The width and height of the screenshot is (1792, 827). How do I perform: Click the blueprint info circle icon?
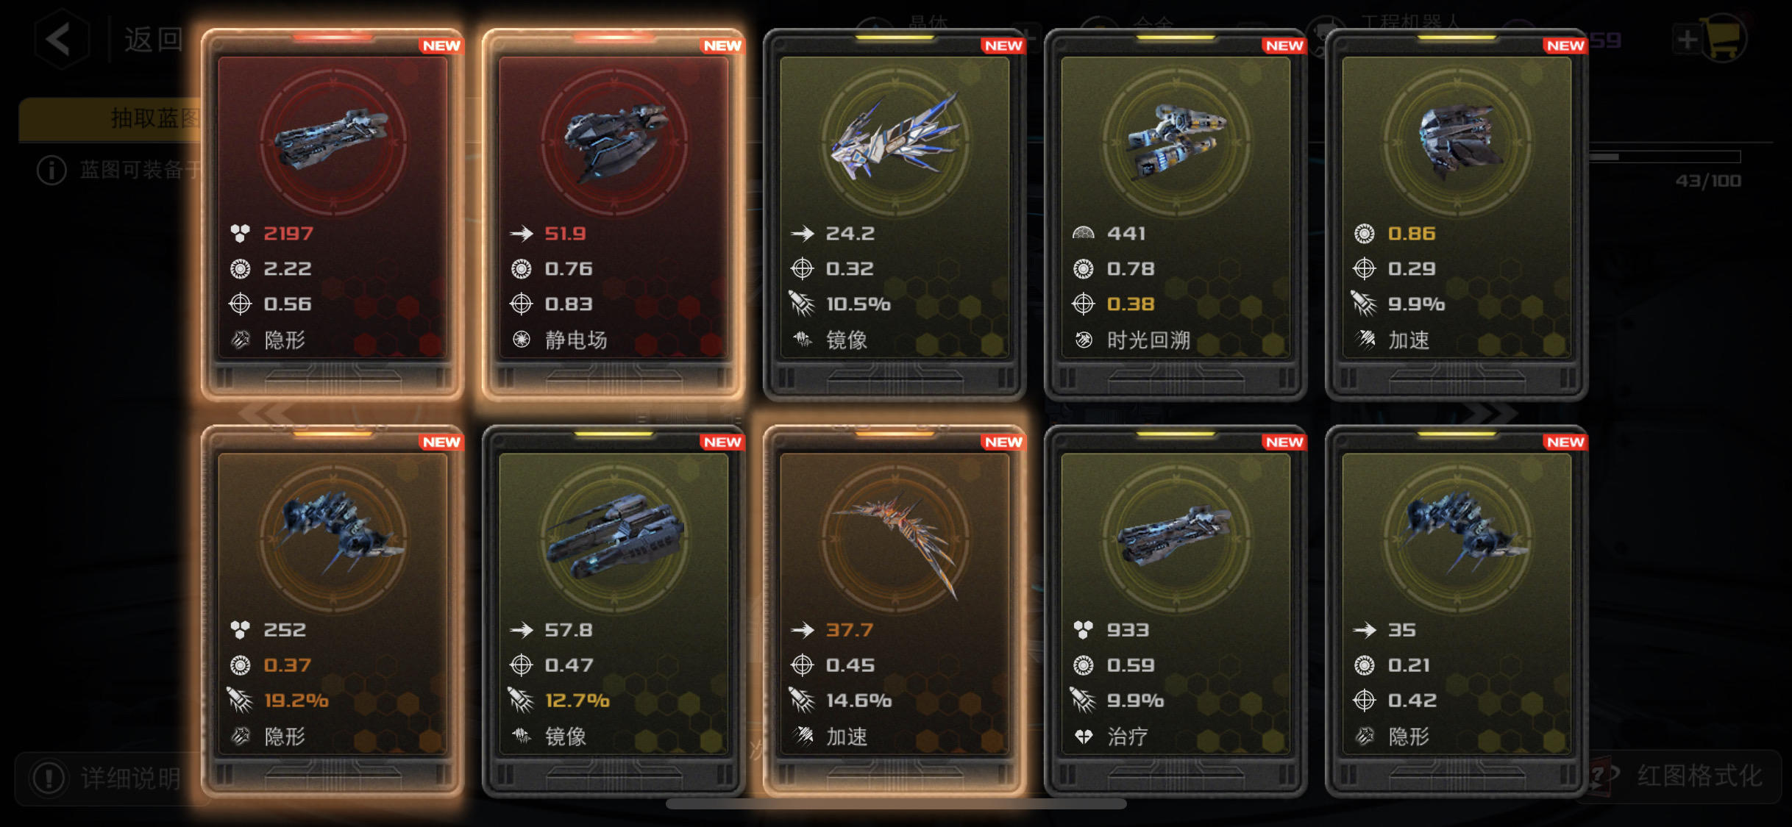[51, 171]
